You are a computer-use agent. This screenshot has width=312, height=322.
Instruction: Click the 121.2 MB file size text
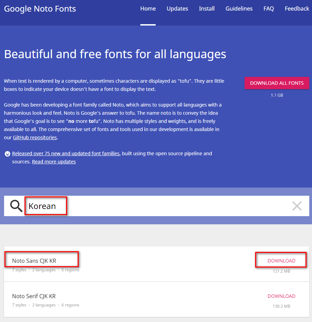tap(281, 271)
